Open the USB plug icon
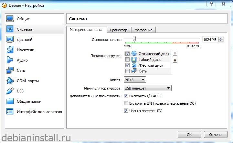 10,91
